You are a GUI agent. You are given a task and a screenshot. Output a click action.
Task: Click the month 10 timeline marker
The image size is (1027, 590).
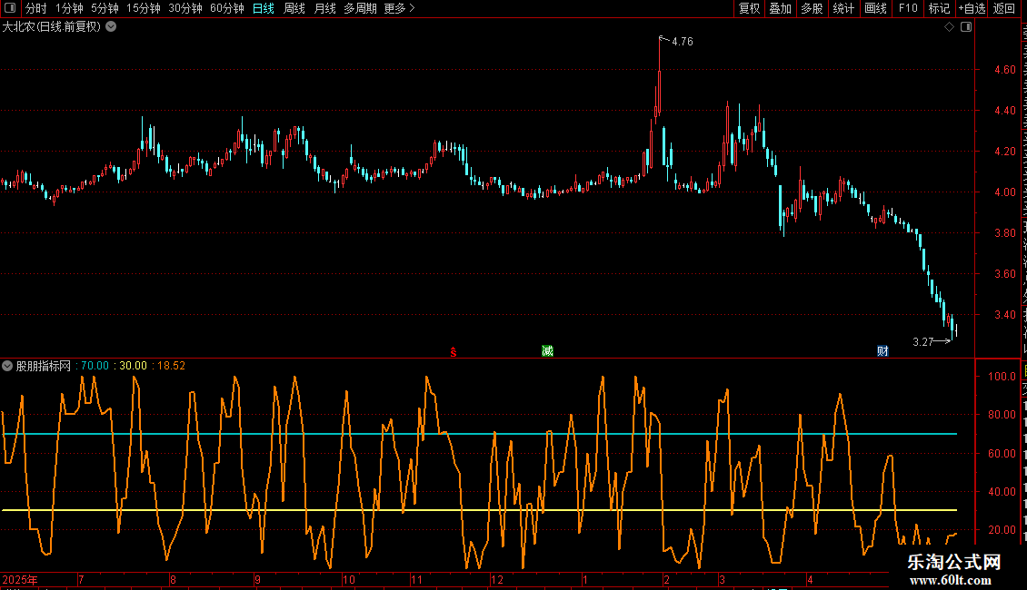(349, 579)
